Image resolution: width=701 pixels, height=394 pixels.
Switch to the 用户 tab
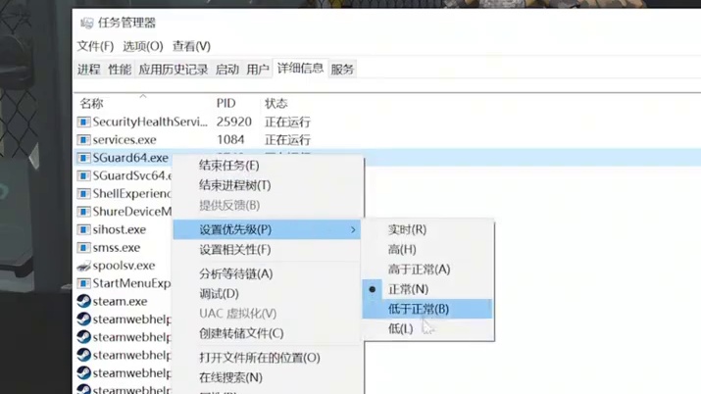tap(258, 70)
